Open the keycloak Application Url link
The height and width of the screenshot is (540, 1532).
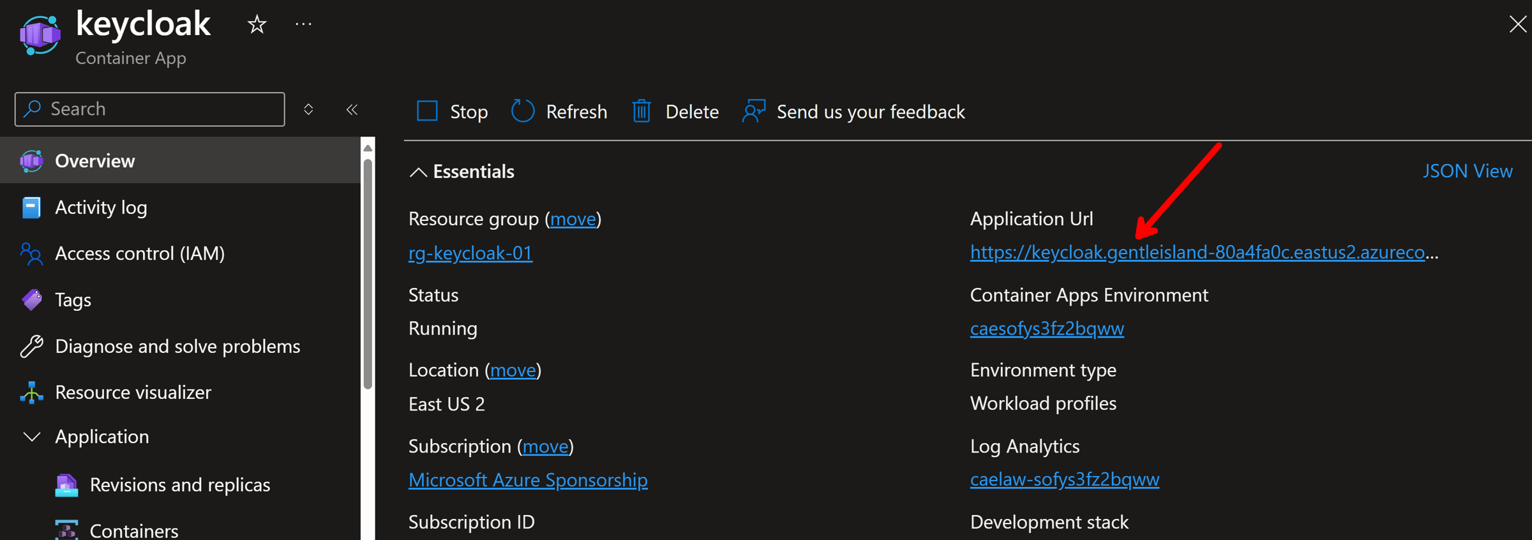click(x=1204, y=252)
